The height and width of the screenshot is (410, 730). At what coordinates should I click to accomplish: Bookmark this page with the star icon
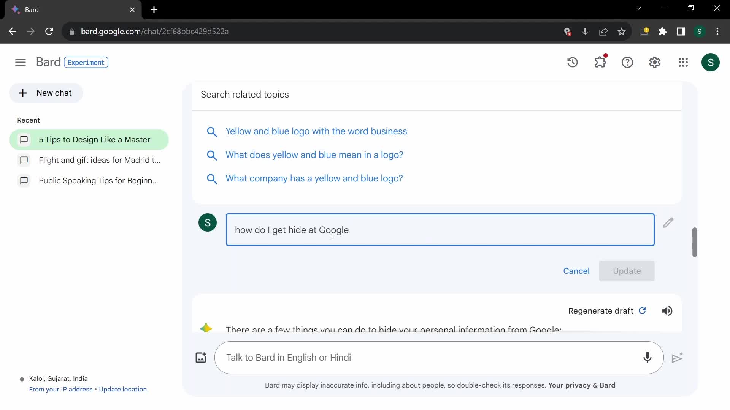pos(622,32)
